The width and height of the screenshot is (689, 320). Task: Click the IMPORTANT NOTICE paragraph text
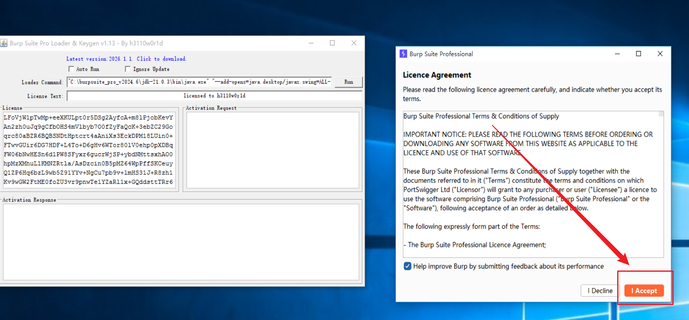point(528,144)
